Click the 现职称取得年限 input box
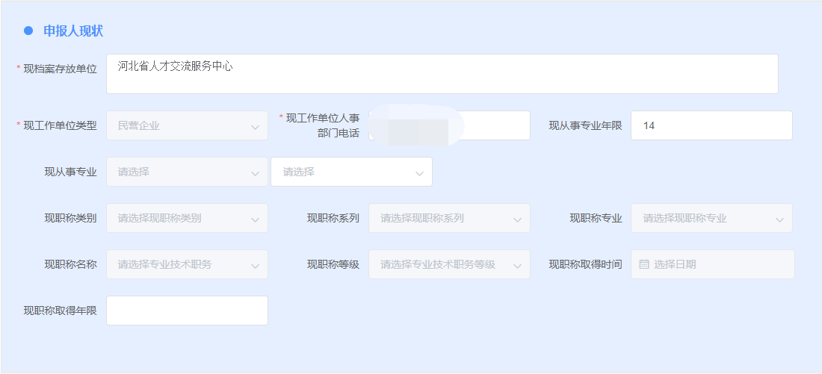Viewport: 822px width, 374px height. pyautogui.click(x=187, y=311)
